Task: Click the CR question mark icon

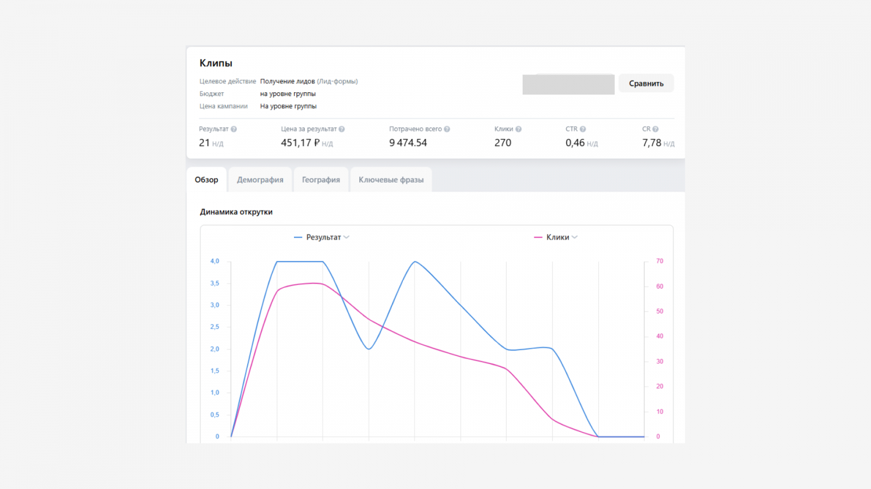Action: tap(655, 129)
